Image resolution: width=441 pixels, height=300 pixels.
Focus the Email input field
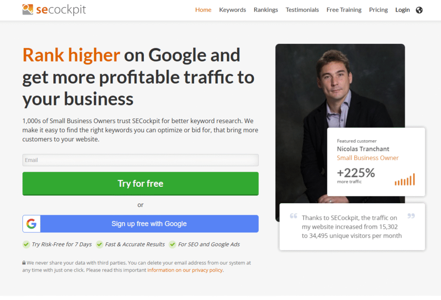point(140,160)
